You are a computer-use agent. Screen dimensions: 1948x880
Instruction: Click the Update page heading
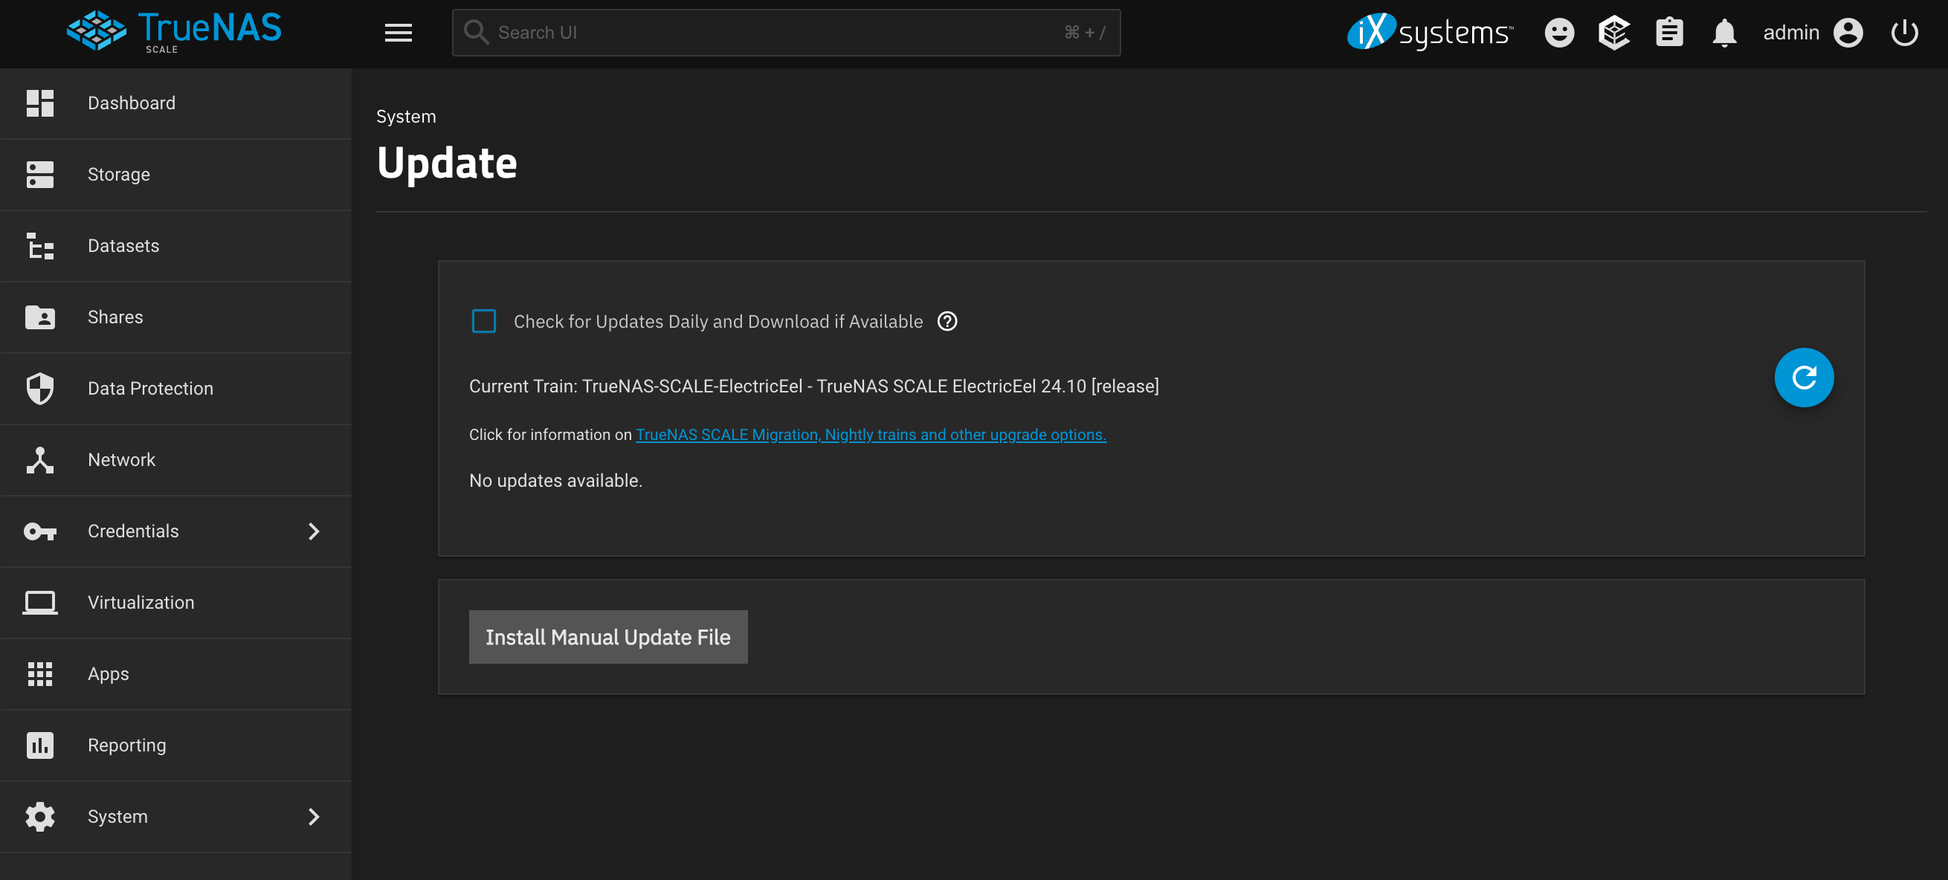(x=447, y=163)
